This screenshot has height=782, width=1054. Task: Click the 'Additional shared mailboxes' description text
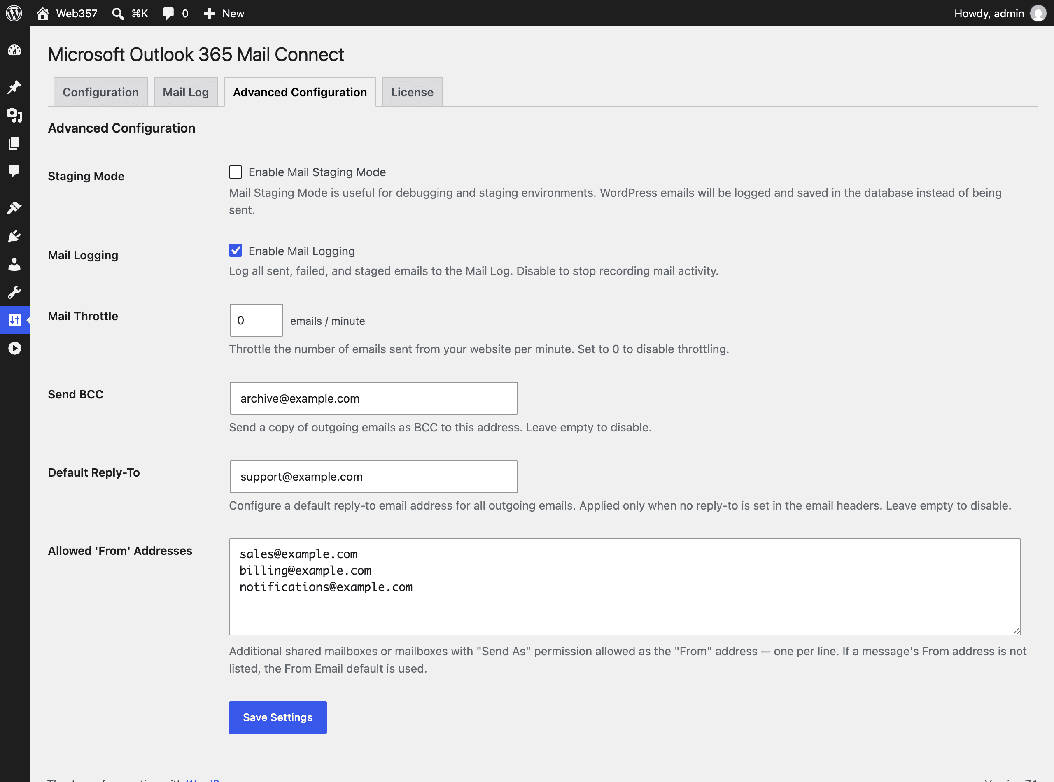[x=628, y=660]
